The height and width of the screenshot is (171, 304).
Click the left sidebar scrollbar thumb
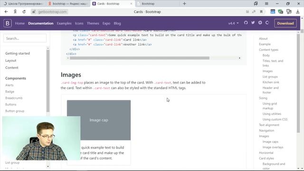(48, 80)
